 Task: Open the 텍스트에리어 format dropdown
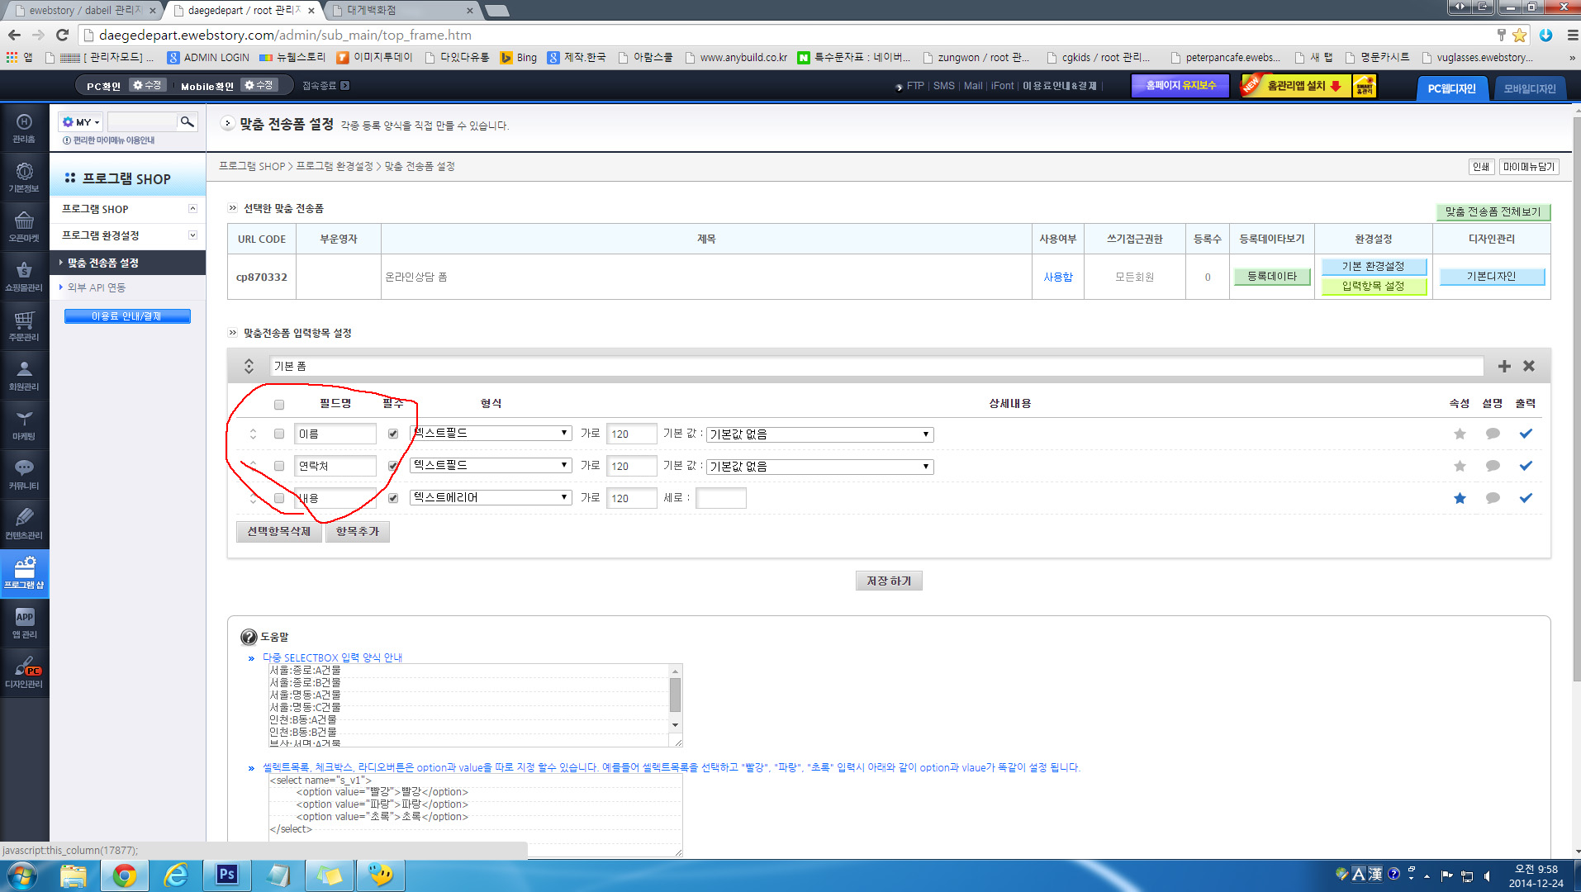pos(491,498)
